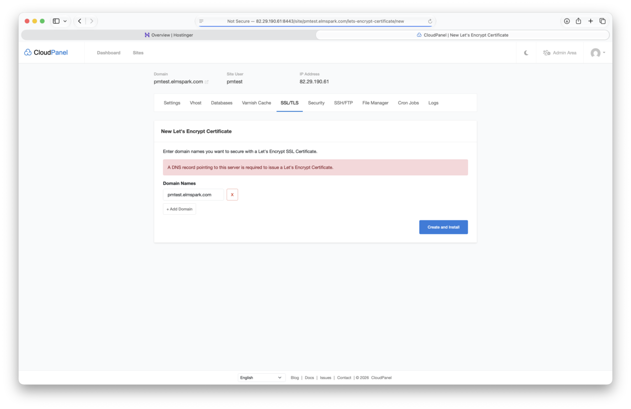Open the Docs footer link
This screenshot has width=631, height=409.
(309, 377)
